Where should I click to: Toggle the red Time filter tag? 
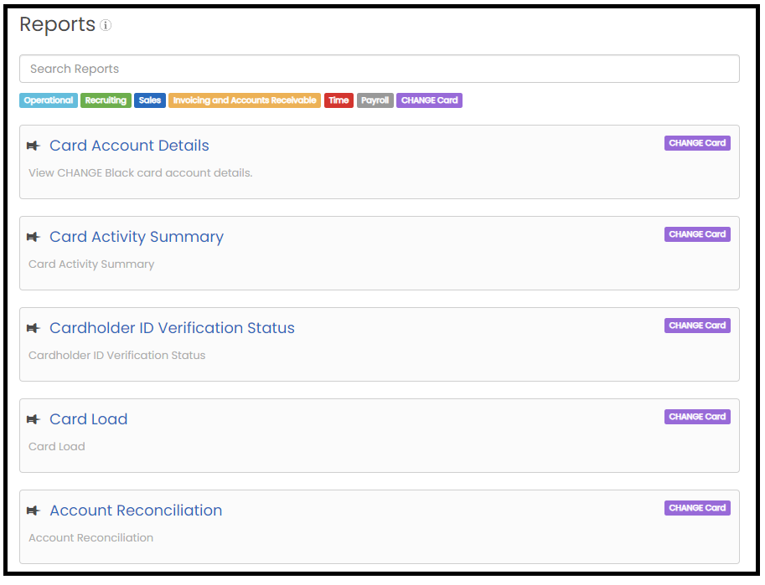click(x=339, y=100)
